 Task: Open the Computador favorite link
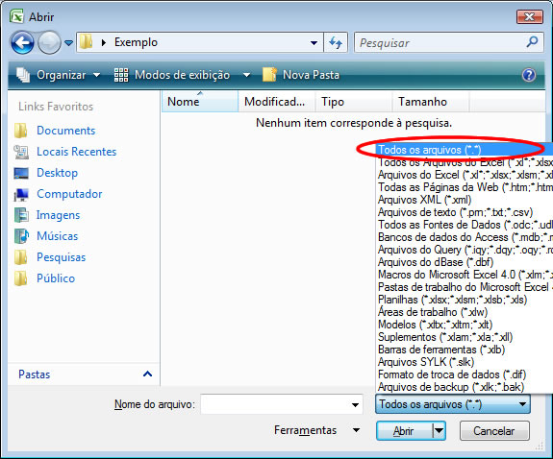pyautogui.click(x=69, y=194)
